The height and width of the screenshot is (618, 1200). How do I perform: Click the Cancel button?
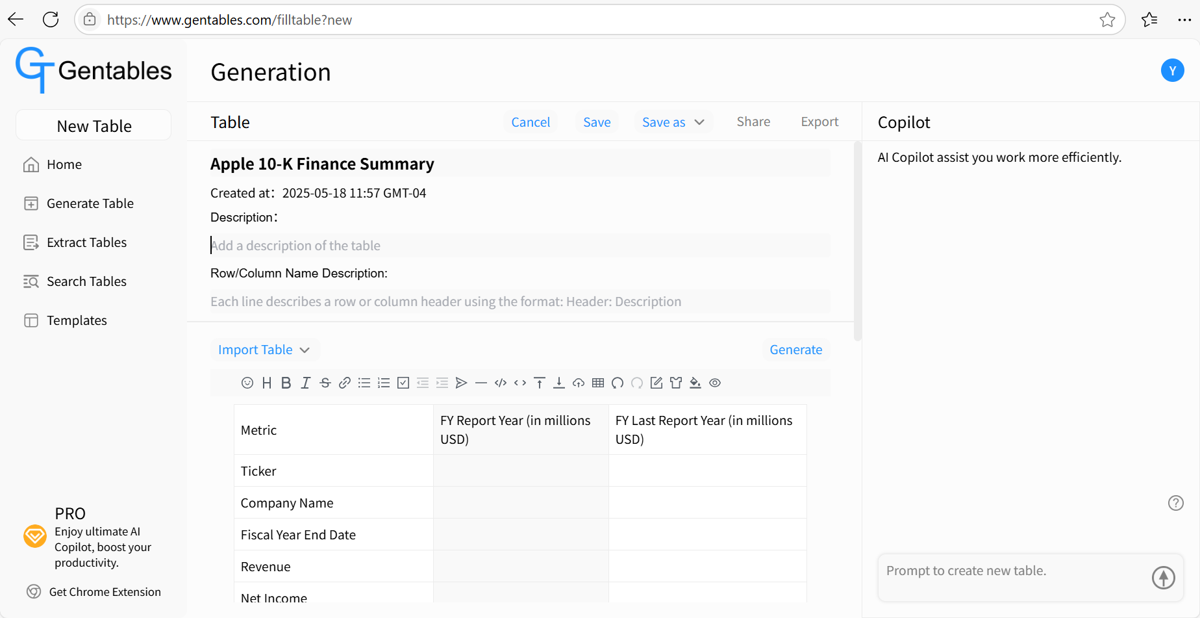tap(531, 122)
